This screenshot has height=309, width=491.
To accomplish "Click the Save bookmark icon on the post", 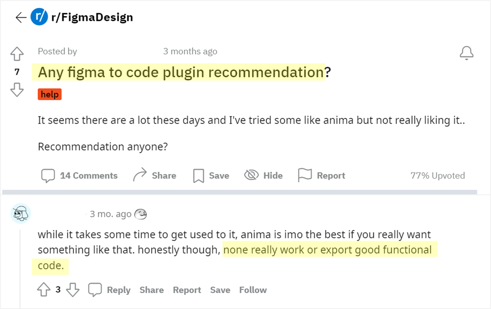I will click(198, 175).
